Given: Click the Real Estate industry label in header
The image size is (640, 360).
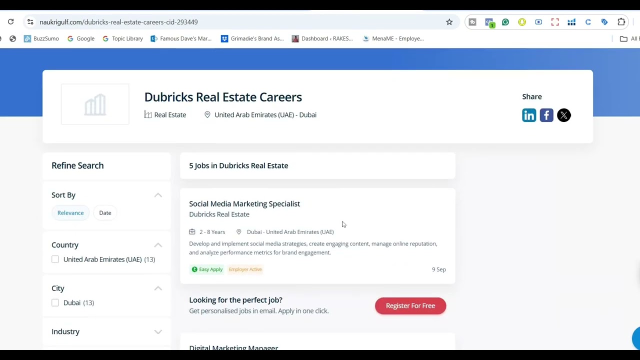Looking at the screenshot, I should tap(170, 115).
